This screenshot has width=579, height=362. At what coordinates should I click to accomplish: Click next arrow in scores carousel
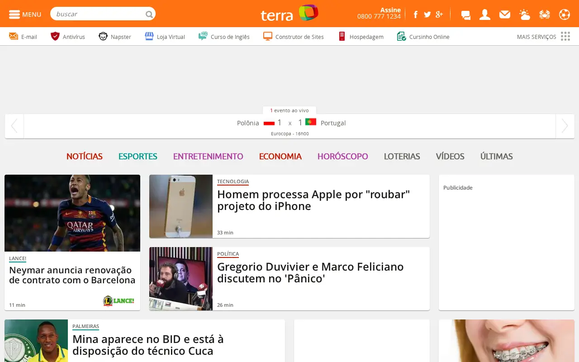[x=565, y=126]
